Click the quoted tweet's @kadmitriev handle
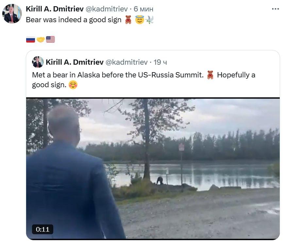Viewport: 283px width, 245px height. point(126,62)
